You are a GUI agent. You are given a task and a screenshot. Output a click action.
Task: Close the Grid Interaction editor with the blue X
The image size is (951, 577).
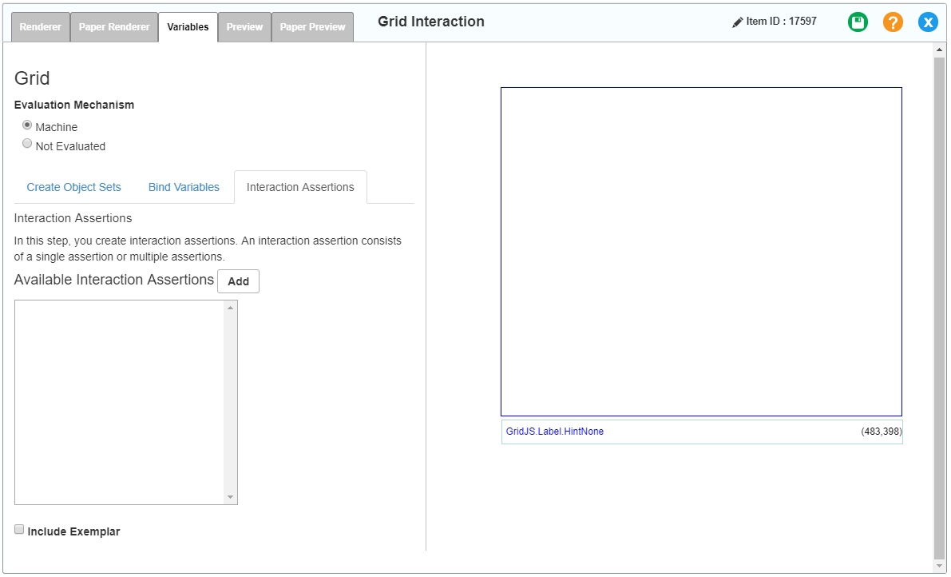click(928, 22)
